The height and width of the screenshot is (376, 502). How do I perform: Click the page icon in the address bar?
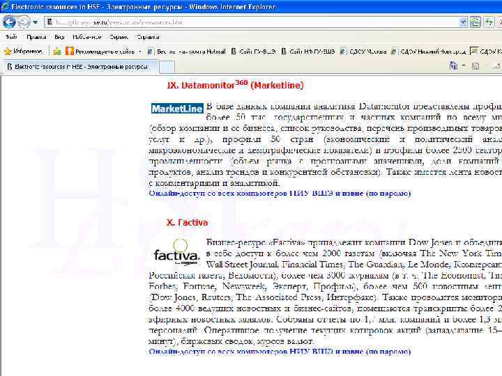click(50, 22)
